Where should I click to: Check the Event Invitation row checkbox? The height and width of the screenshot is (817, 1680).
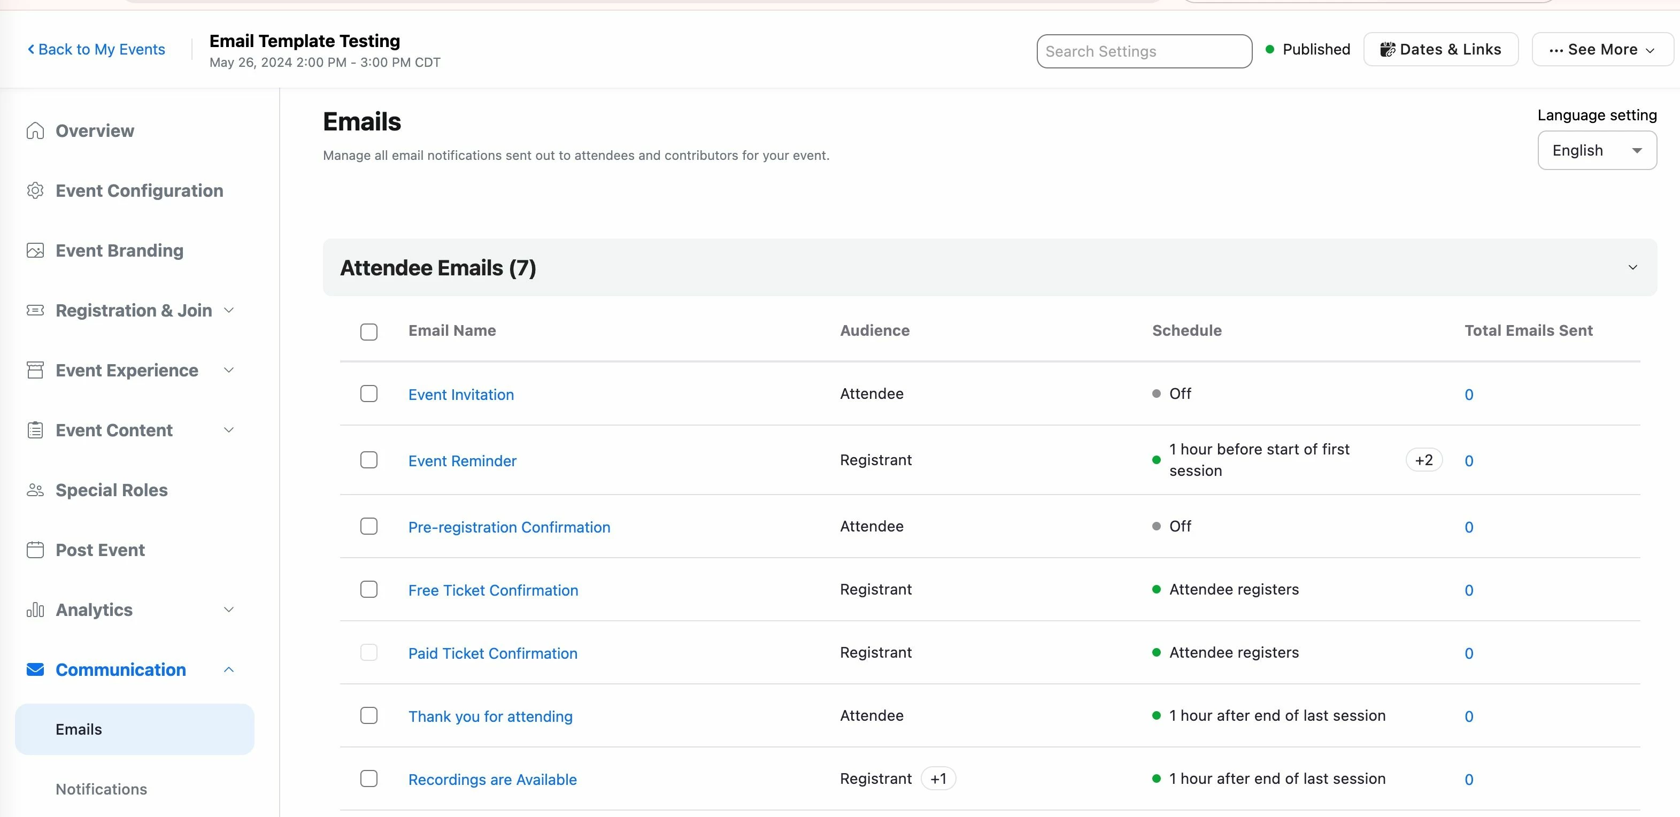tap(369, 394)
